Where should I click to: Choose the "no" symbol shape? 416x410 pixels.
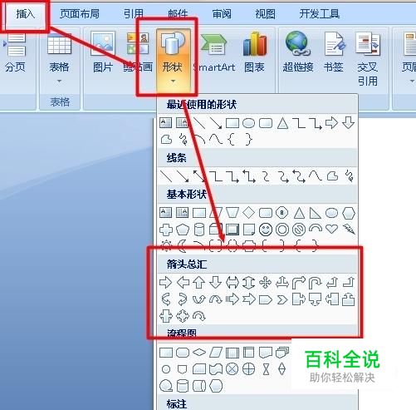click(299, 230)
